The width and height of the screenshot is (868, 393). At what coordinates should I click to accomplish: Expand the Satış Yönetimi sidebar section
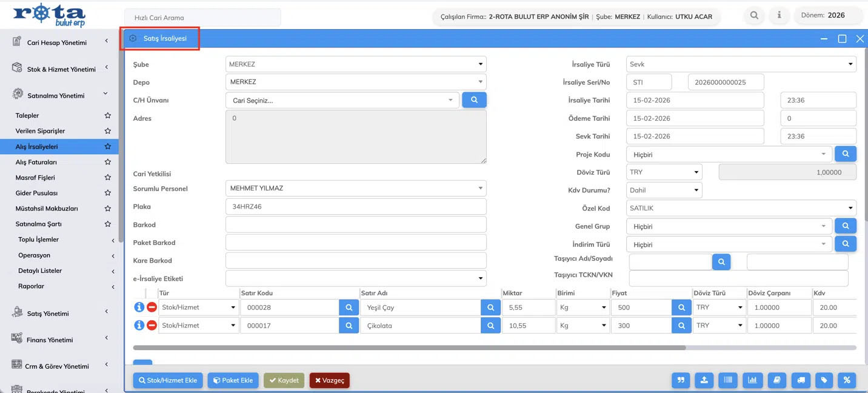(x=61, y=314)
